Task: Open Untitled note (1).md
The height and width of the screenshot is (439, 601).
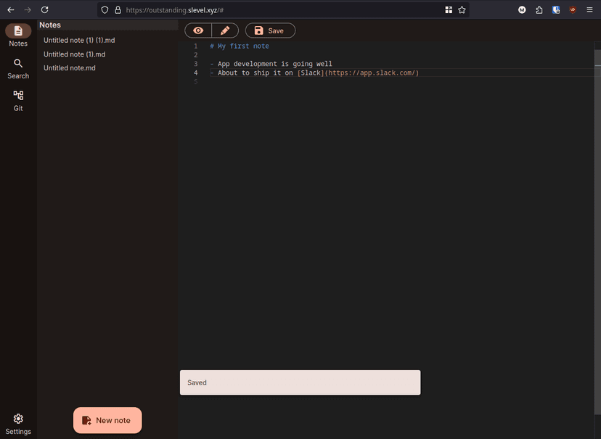Action: coord(74,54)
